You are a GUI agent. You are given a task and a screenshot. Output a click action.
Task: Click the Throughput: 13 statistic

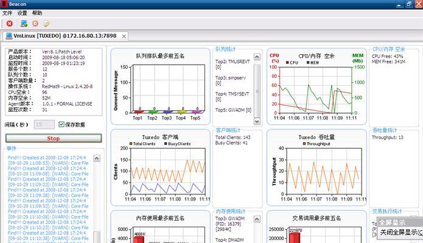click(387, 137)
